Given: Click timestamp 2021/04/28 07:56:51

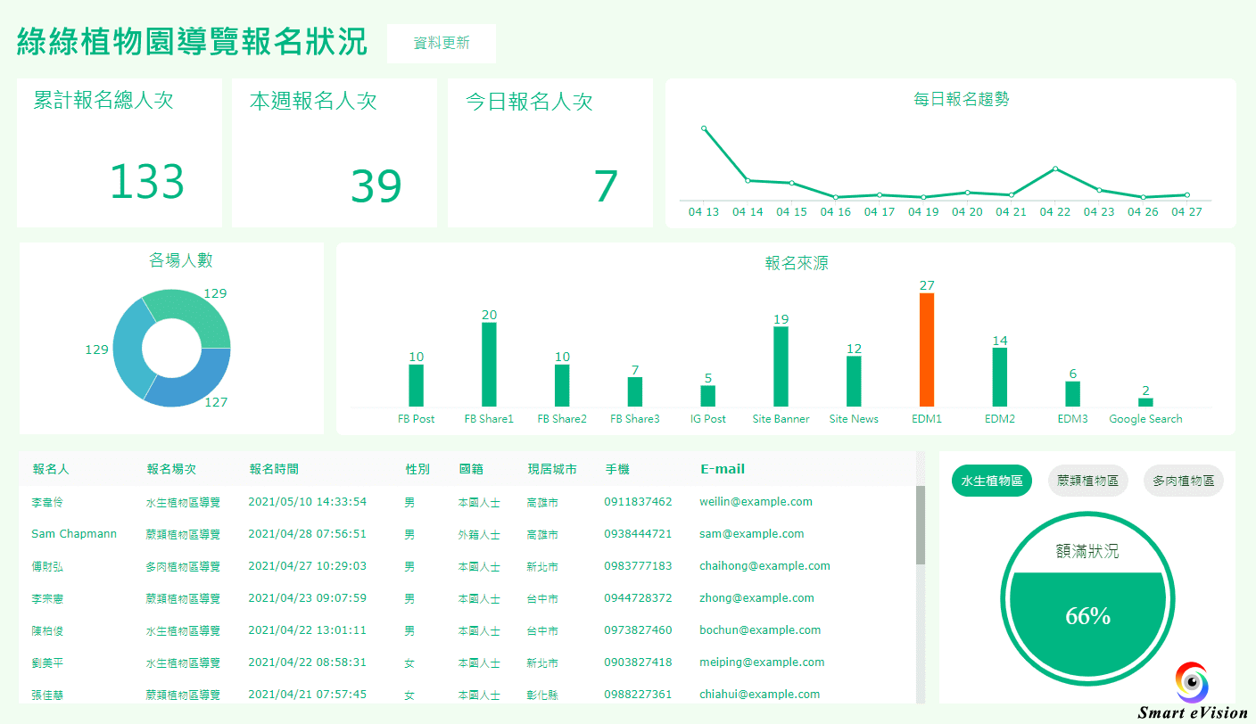Looking at the screenshot, I should pyautogui.click(x=307, y=534).
